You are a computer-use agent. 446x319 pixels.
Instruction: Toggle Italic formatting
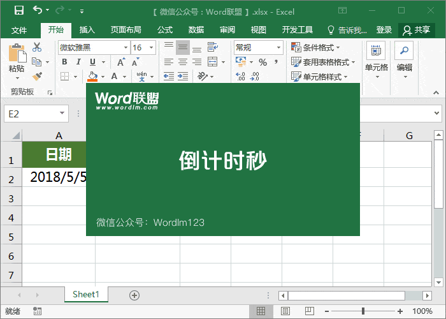78,62
